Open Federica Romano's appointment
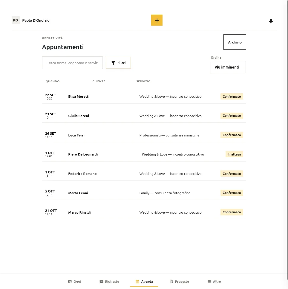Image resolution: width=288 pixels, height=289 pixels. 144,174
